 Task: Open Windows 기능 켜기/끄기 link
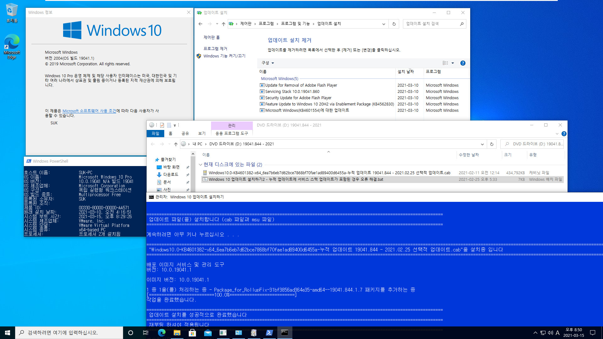pos(224,56)
